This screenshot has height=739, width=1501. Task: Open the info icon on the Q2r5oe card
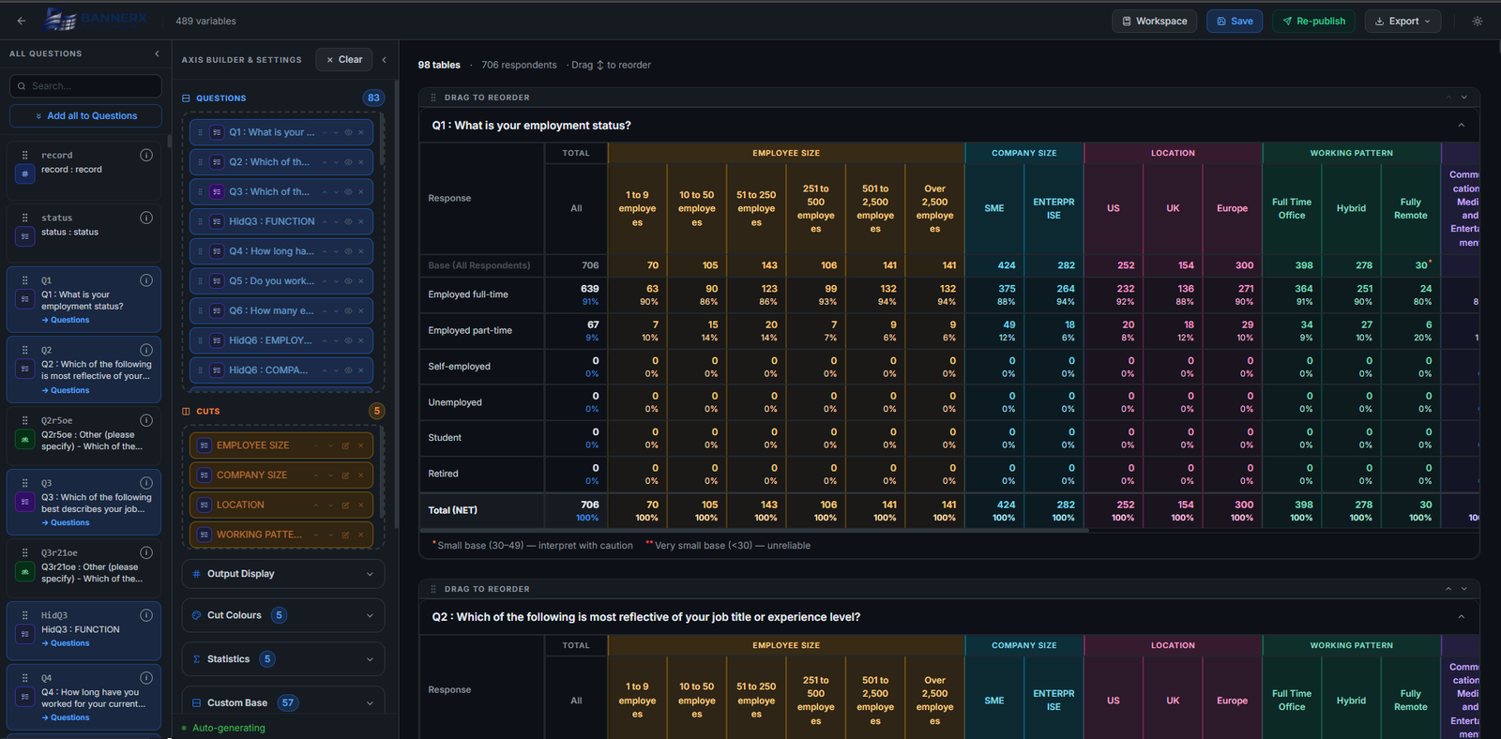[146, 420]
